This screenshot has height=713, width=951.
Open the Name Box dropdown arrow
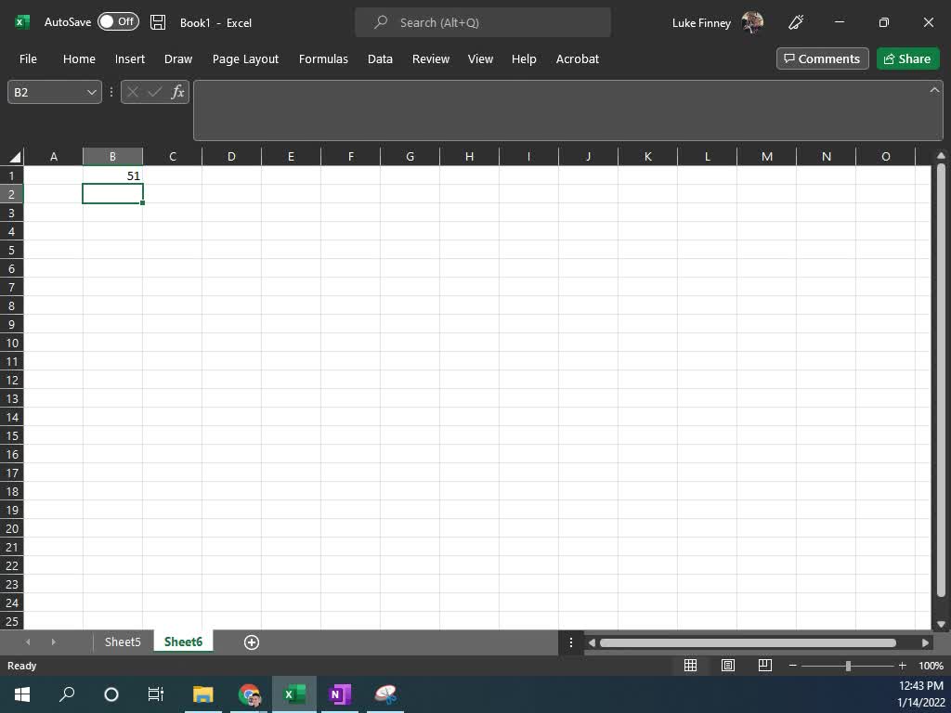pos(91,92)
